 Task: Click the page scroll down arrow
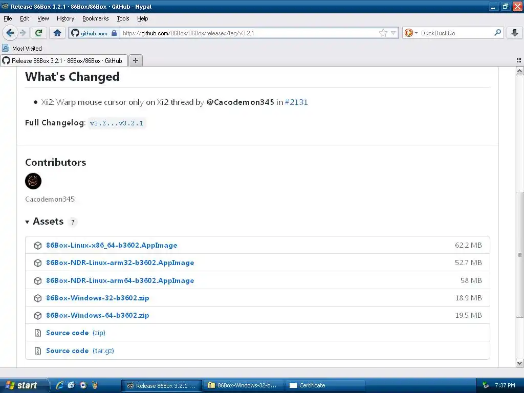520,363
